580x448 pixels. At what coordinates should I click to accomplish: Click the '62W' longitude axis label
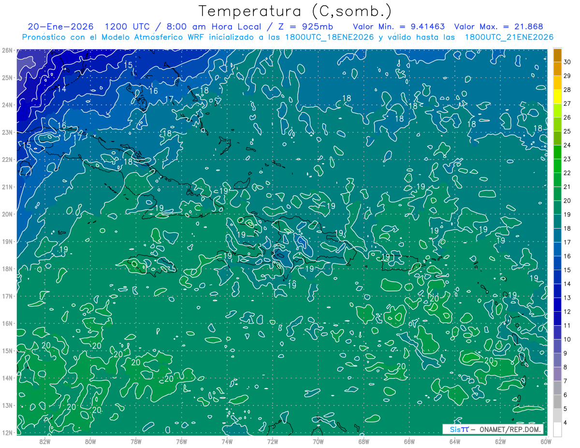coord(500,441)
